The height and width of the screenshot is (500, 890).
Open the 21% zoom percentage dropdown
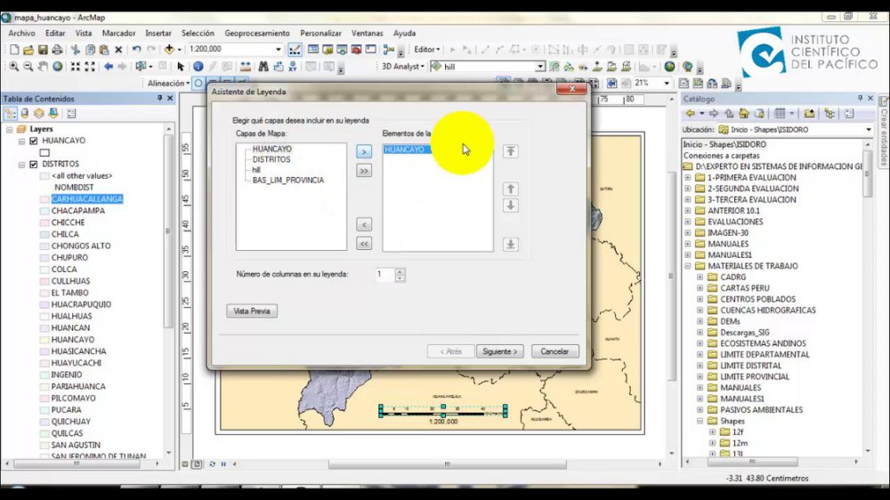667,83
